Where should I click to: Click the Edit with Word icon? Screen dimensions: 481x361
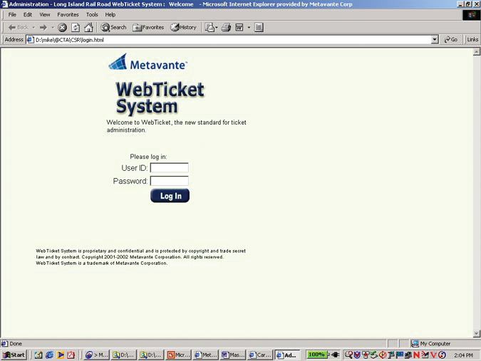click(x=239, y=28)
